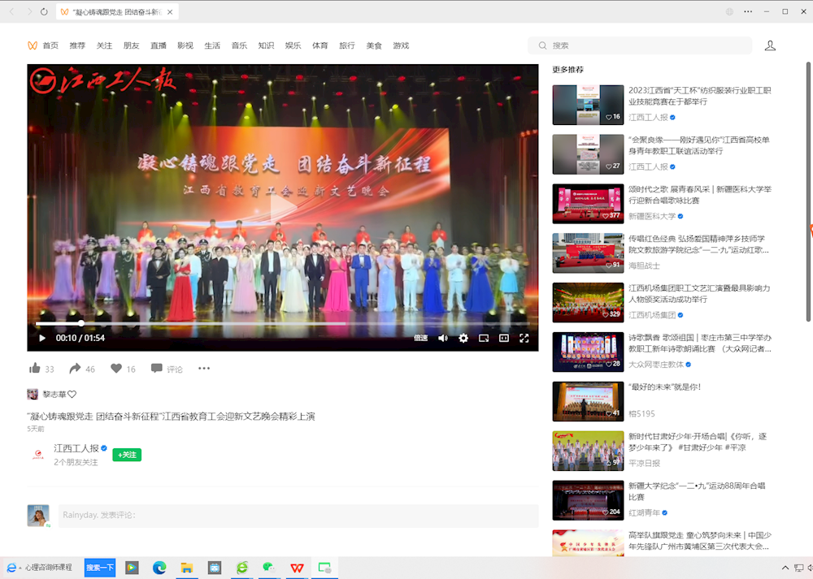
Task: Switch to the 音乐 tab in navigation
Action: coord(239,45)
